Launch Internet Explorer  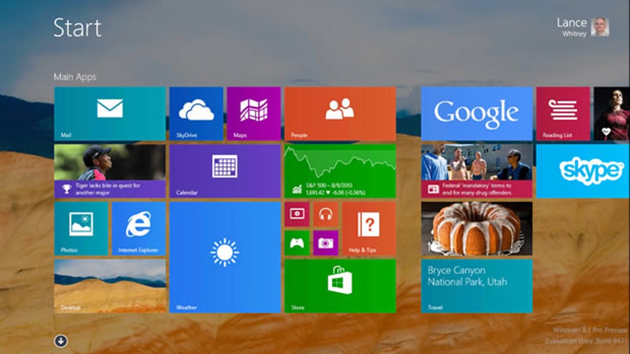[138, 228]
